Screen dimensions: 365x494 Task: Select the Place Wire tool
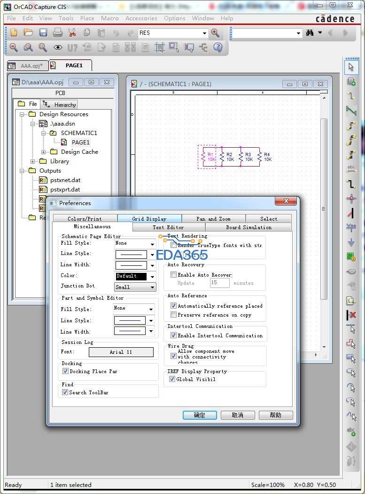click(351, 96)
